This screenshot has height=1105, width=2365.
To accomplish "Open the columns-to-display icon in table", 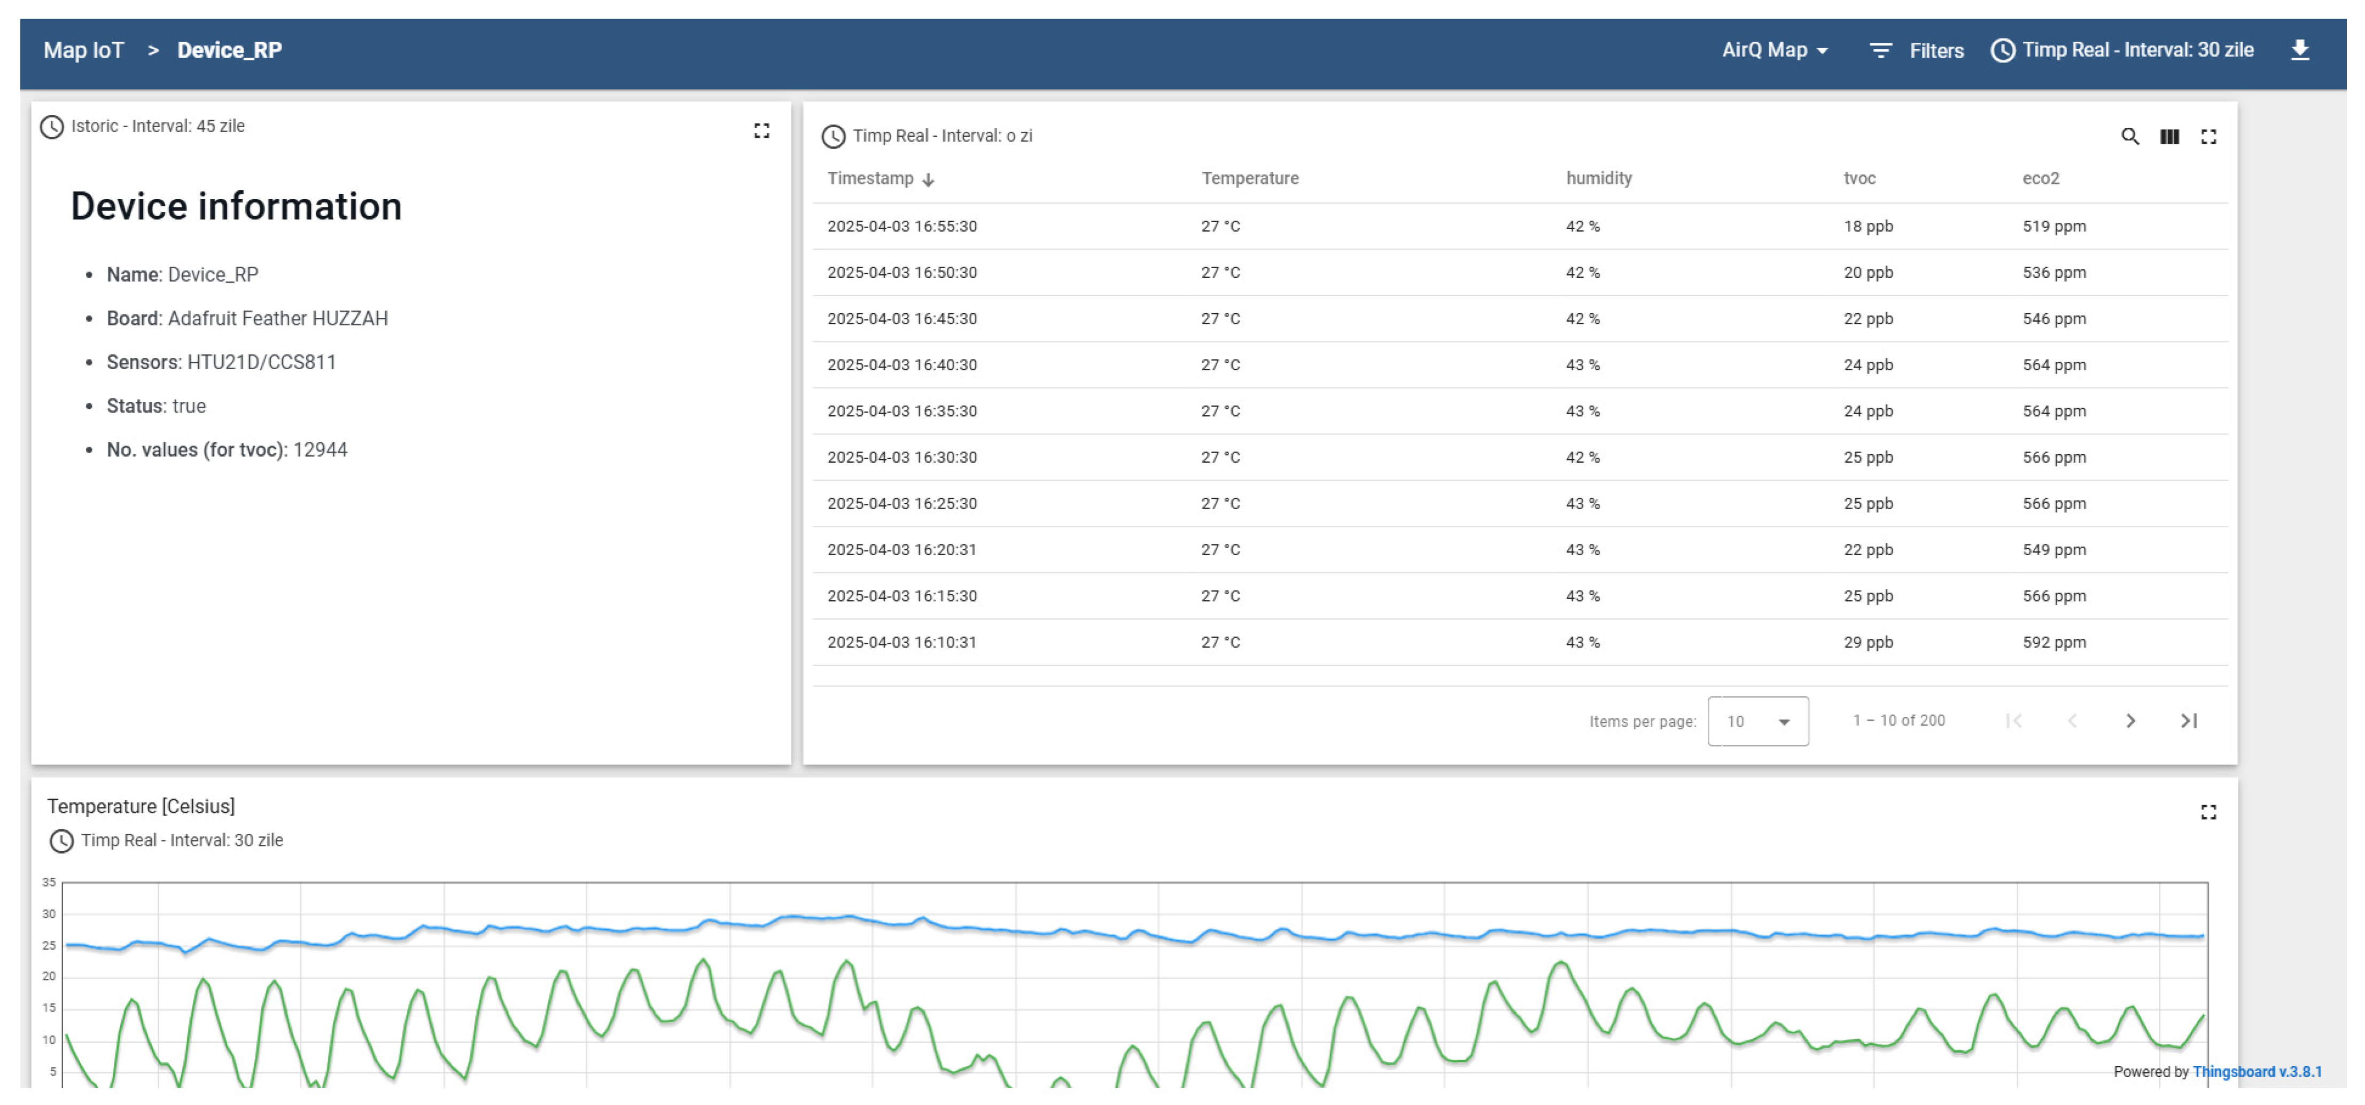I will tap(2168, 137).
